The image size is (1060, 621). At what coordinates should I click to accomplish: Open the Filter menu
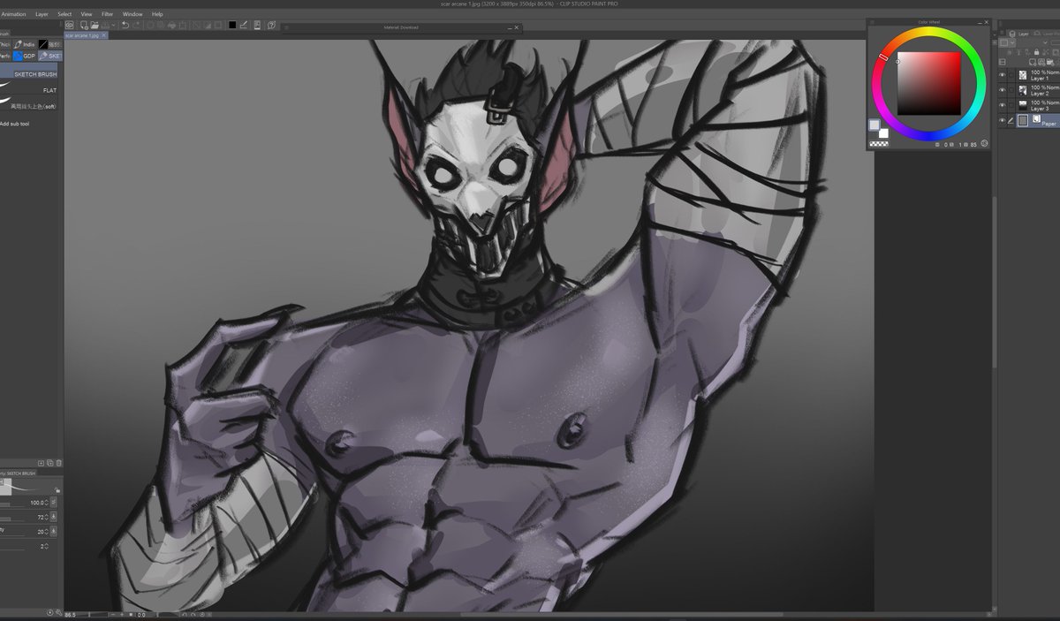[107, 14]
